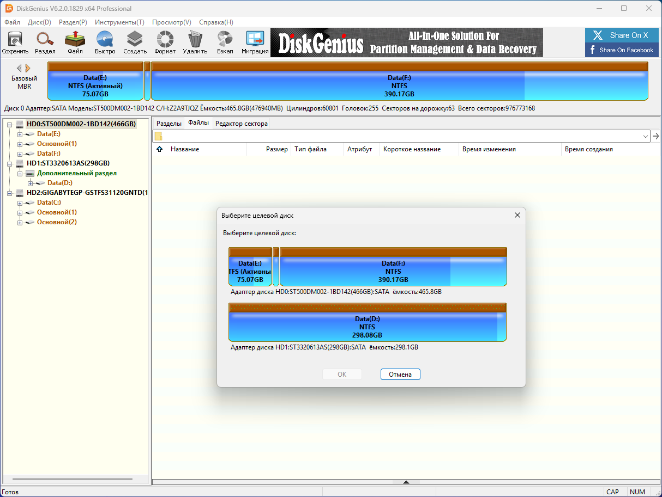Open the Просмотр(V) menu
Screen dimensions: 662x497
click(172, 22)
